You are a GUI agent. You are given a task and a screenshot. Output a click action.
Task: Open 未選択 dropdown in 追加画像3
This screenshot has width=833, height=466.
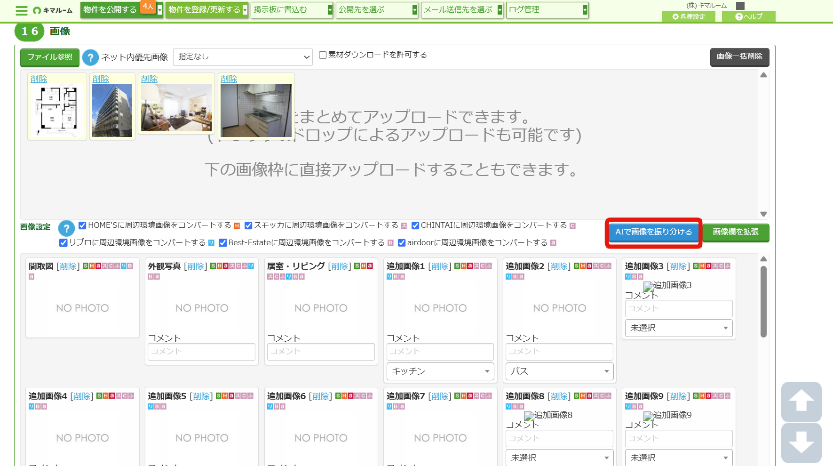pyautogui.click(x=679, y=328)
